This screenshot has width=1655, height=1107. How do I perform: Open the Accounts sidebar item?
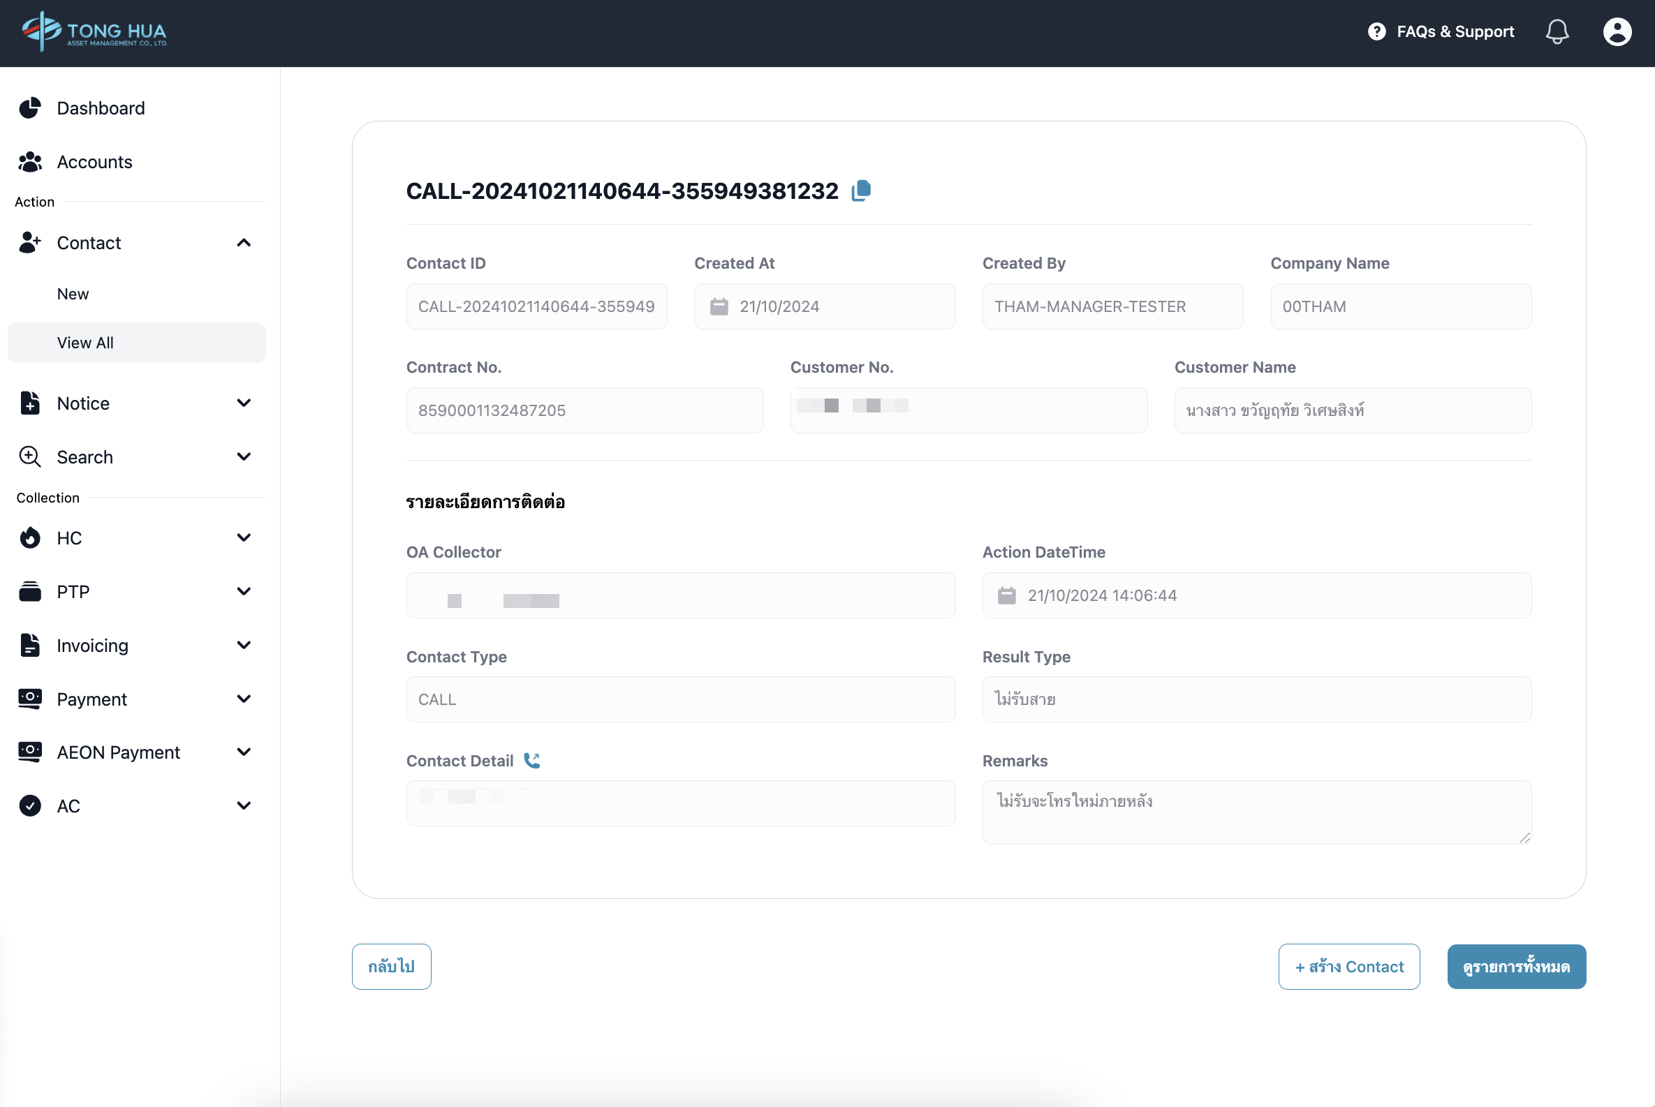[94, 162]
